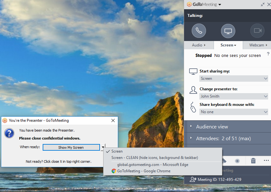This screenshot has width=271, height=192.
Task: Open the Change presenter to John Smith dropdown
Action: click(233, 96)
